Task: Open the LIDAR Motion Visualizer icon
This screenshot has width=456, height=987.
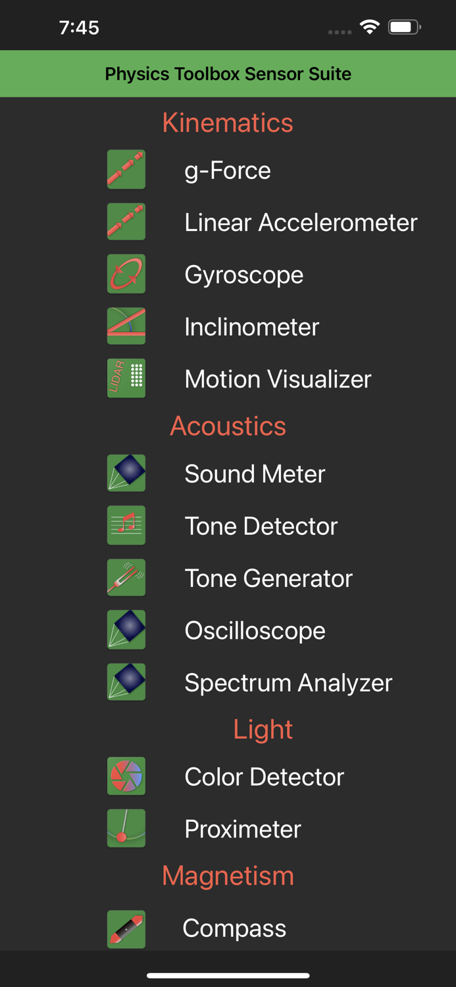Action: point(126,378)
